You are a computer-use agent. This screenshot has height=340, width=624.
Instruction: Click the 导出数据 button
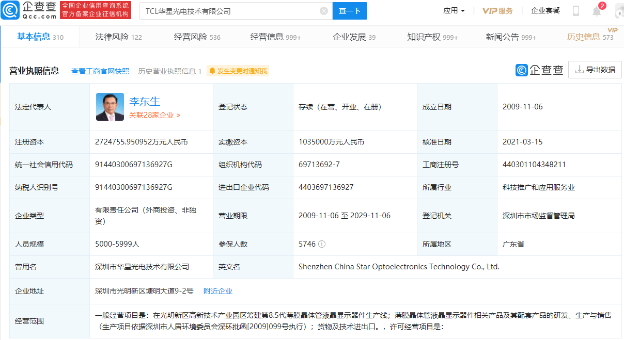point(595,70)
